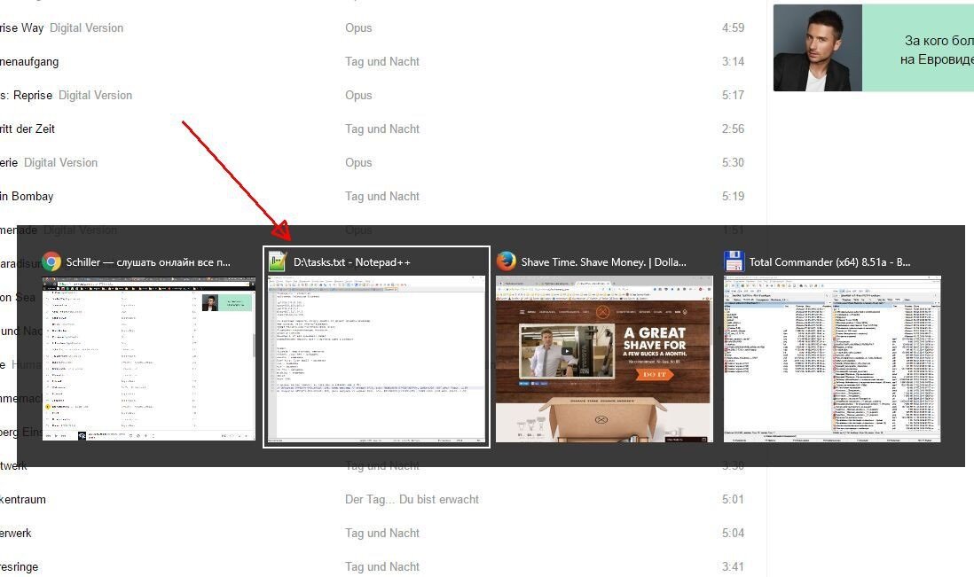This screenshot has width=974, height=577.
Task: Open Tag und Nacht album link on the 5:19 track
Action: click(x=382, y=196)
